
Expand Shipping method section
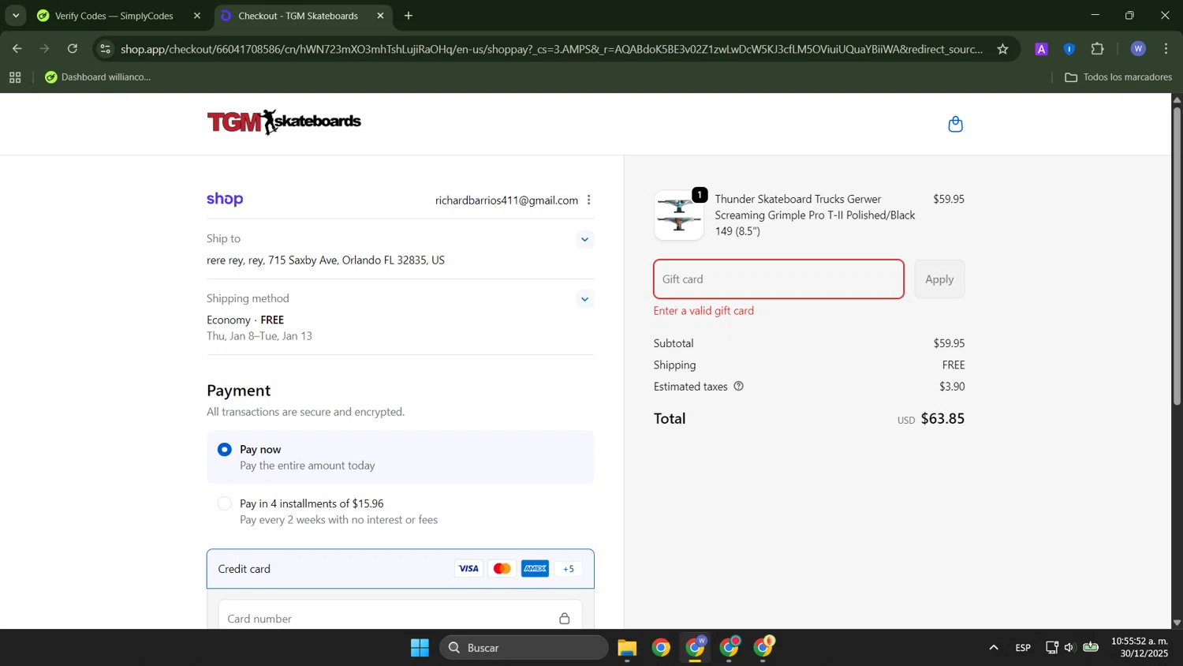click(x=584, y=299)
